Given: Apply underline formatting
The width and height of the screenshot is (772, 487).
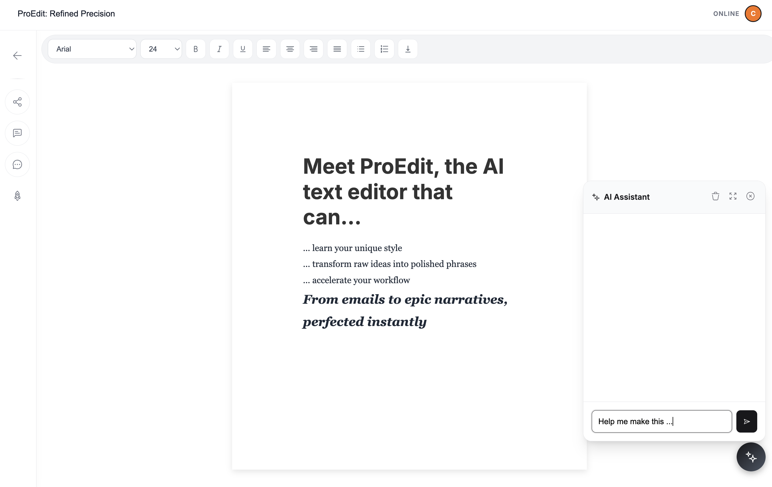Looking at the screenshot, I should (x=243, y=49).
